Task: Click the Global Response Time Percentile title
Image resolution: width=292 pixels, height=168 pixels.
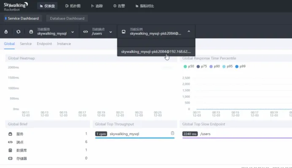Action: click(x=209, y=58)
